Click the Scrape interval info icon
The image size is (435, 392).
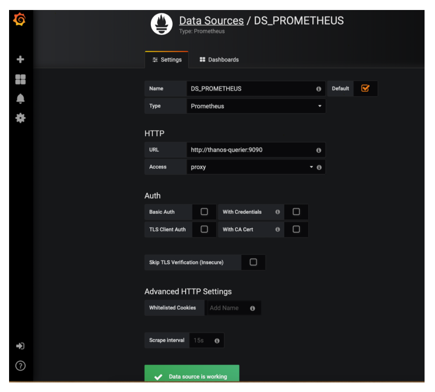[x=217, y=341]
